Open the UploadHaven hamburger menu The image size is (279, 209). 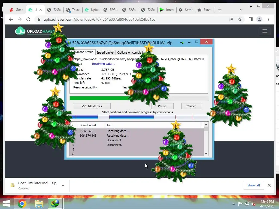click(x=265, y=31)
